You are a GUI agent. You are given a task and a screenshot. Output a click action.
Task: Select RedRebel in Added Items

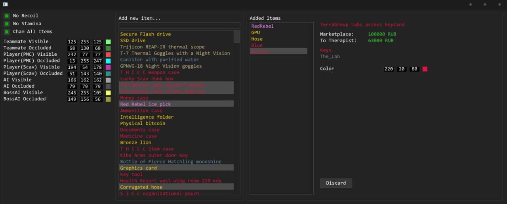point(262,26)
